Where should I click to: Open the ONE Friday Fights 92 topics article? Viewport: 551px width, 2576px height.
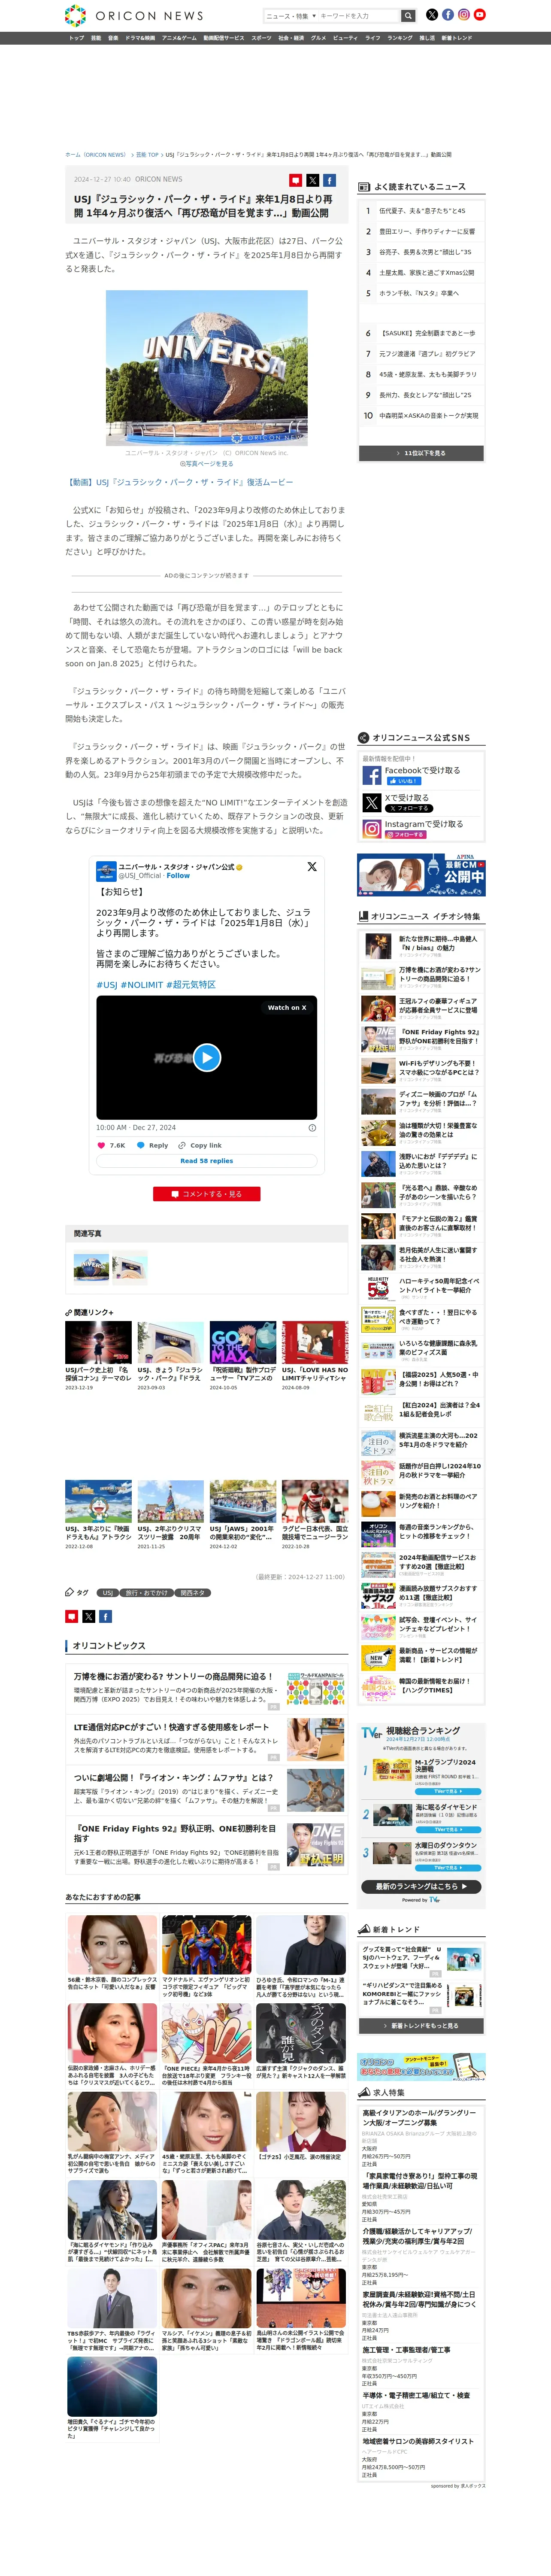click(207, 1845)
